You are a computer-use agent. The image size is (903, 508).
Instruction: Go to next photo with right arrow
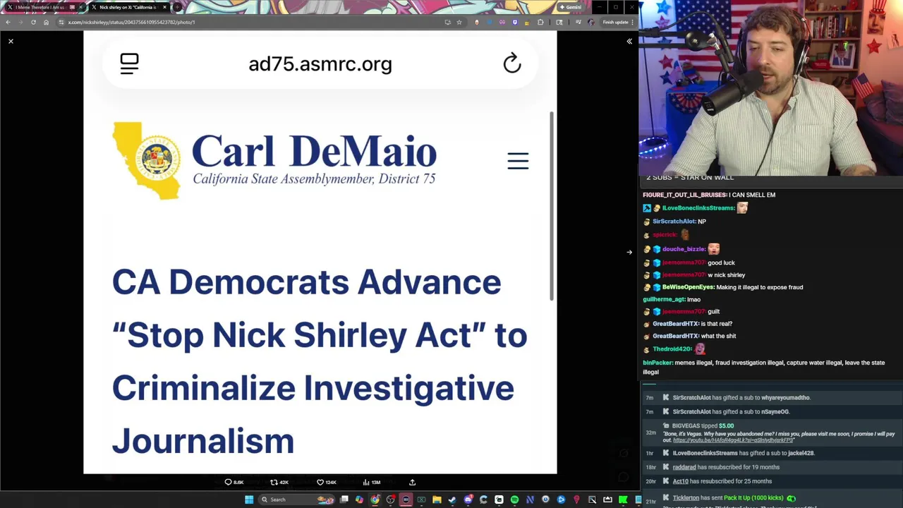click(x=629, y=252)
